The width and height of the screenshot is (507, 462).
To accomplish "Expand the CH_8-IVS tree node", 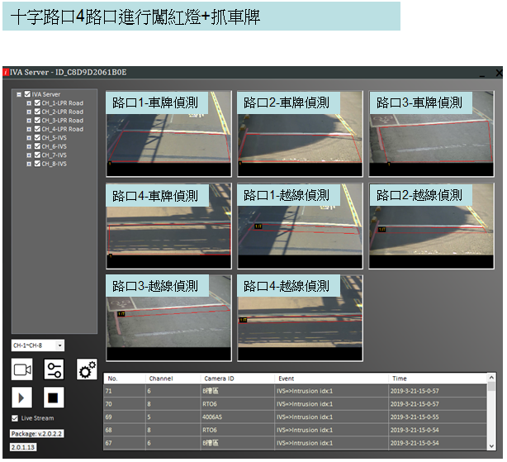I will pos(29,164).
